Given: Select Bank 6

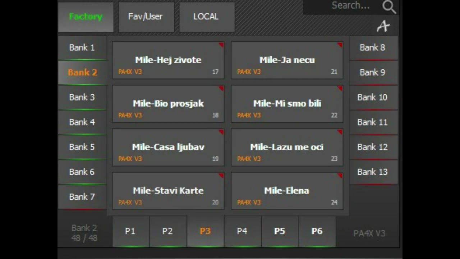Looking at the screenshot, I should point(82,172).
